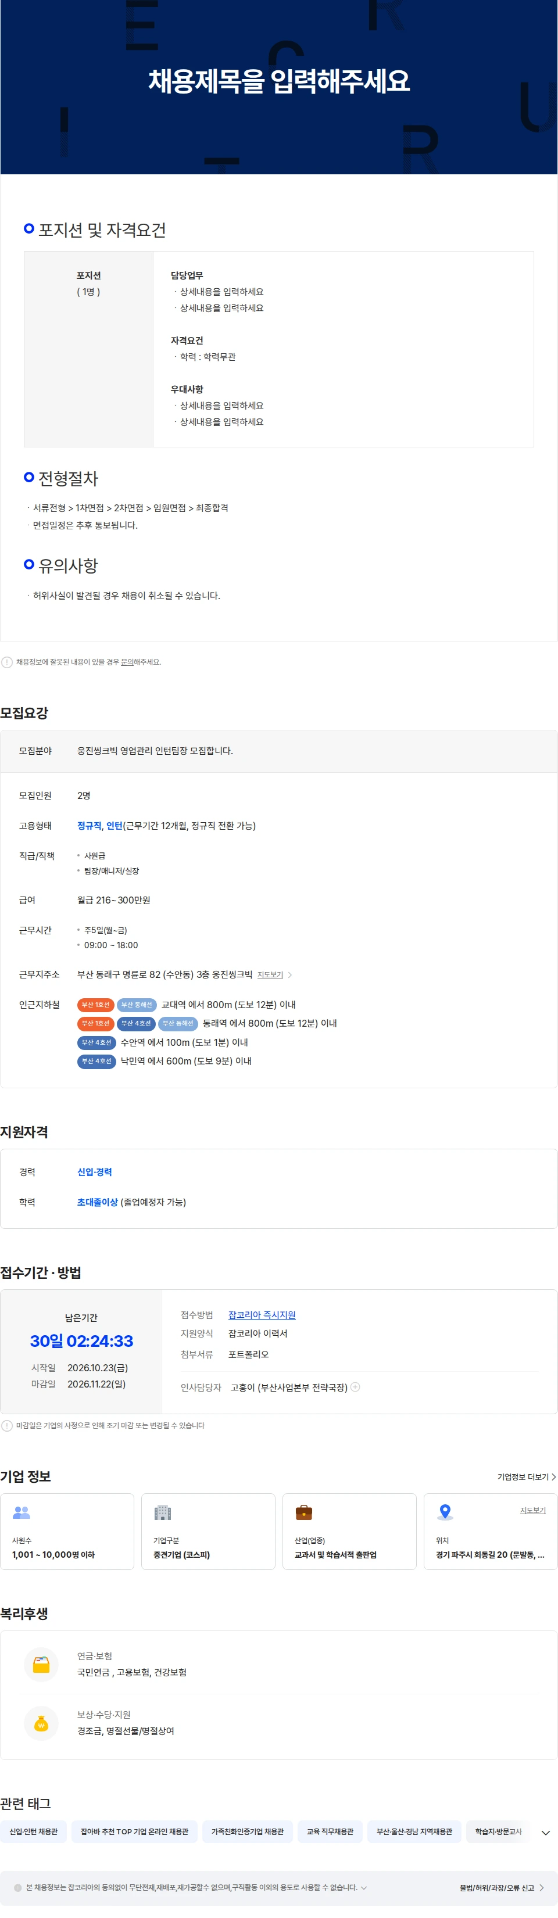Expand related tags chevron

pyautogui.click(x=545, y=1833)
